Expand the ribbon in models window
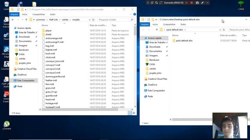 point(130,14)
